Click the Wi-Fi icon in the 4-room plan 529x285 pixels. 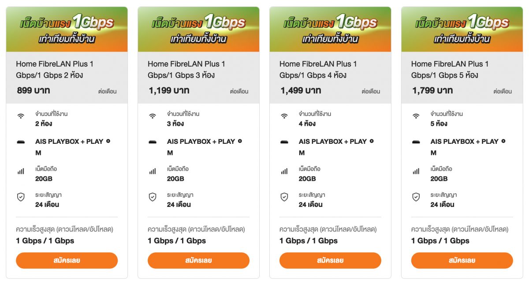[x=284, y=116]
